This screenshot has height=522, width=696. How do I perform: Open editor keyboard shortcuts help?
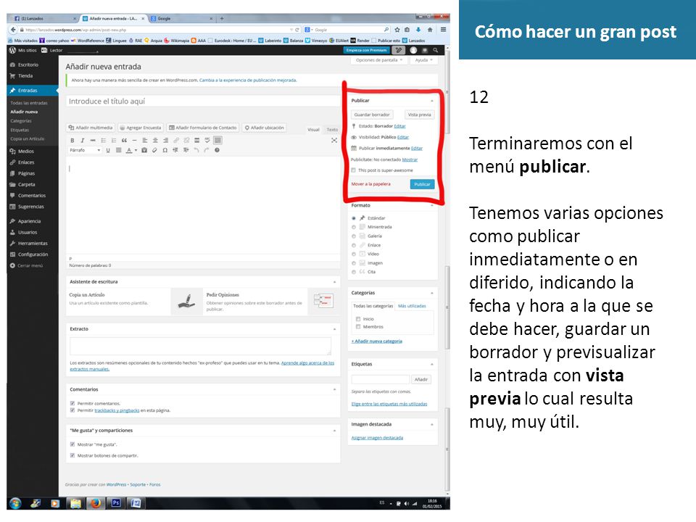pyautogui.click(x=217, y=151)
